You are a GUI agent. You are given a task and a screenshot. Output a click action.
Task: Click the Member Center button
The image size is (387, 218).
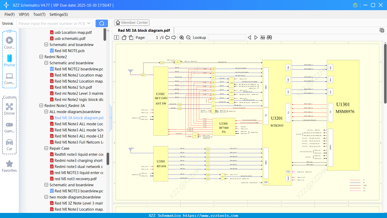pos(132,22)
